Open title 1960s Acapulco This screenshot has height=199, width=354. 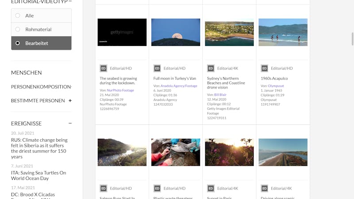click(x=274, y=79)
